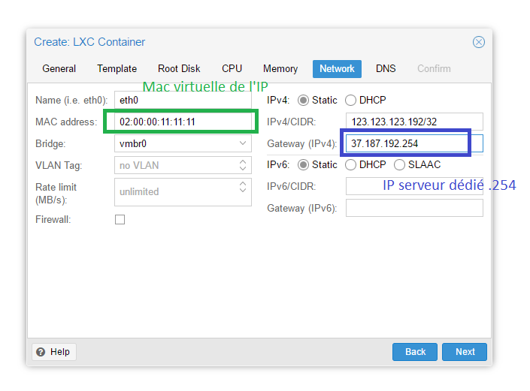Close the Create LXC Container dialog
This screenshot has width=530, height=391.
click(478, 42)
